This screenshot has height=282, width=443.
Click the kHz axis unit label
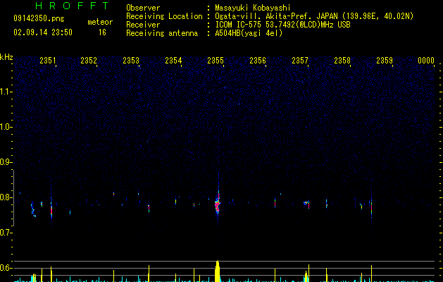tap(6, 57)
